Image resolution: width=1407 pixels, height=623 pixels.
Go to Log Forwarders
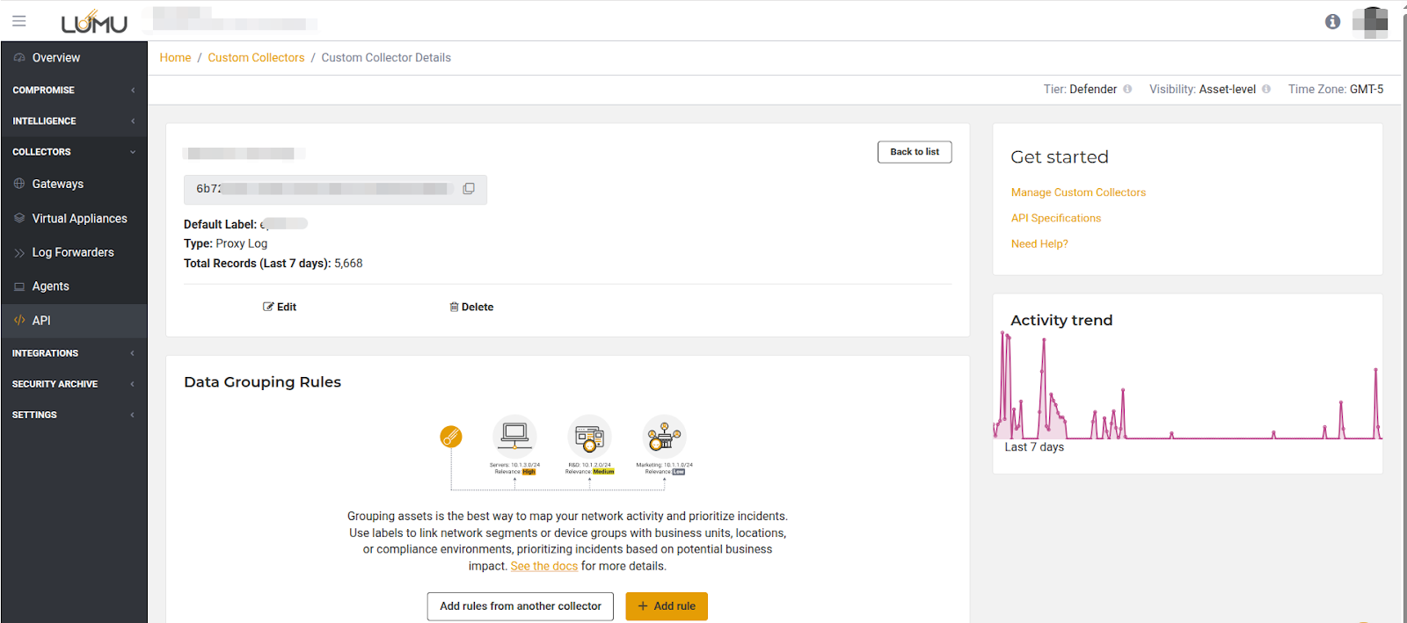73,253
